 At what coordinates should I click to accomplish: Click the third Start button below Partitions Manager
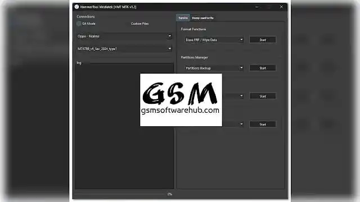pyautogui.click(x=263, y=96)
